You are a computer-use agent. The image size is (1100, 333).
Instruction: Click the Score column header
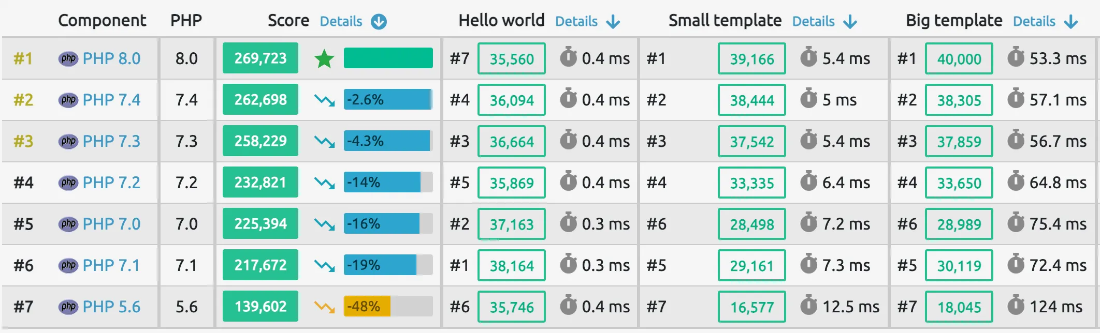pyautogui.click(x=288, y=21)
